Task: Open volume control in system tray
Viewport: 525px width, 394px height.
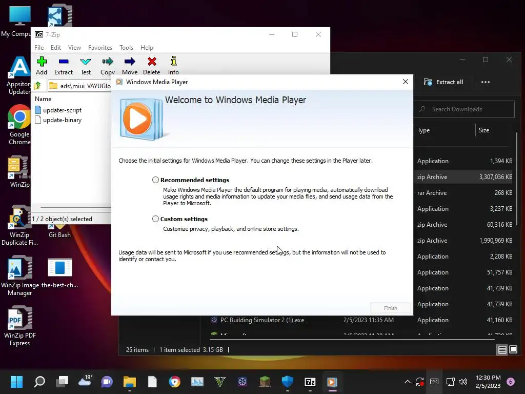Action: (463, 382)
